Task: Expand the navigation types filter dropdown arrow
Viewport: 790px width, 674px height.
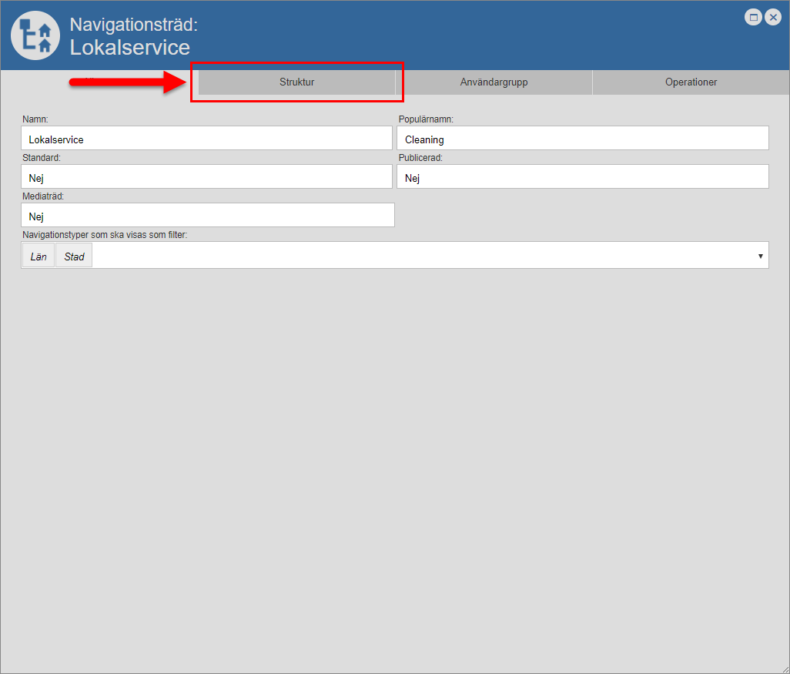Action: coord(760,256)
